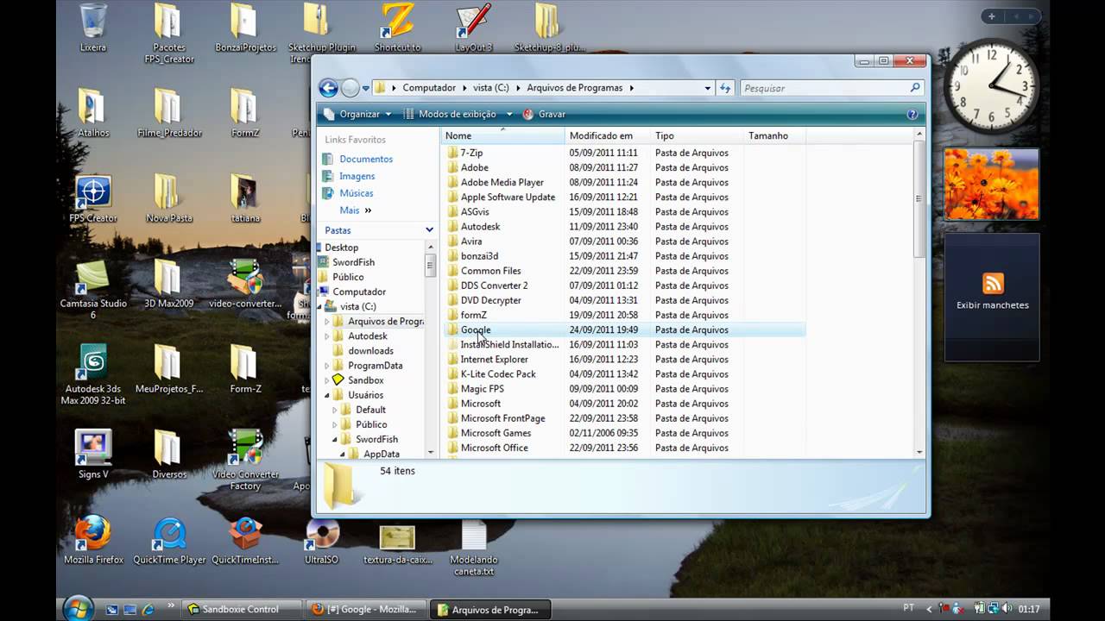
Task: Launch Autodesk 3ds Max 2009 32-bit shortcut
Action: pyautogui.click(x=93, y=374)
